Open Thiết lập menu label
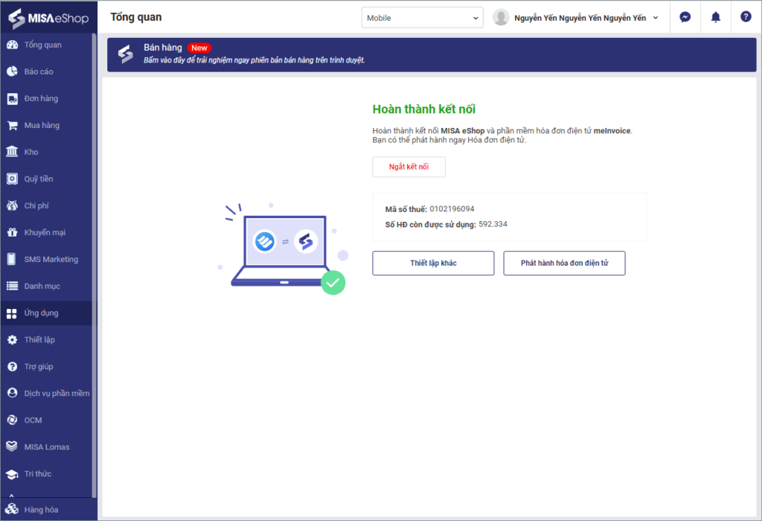 tap(39, 339)
